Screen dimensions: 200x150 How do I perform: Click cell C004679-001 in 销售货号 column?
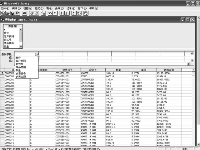(x=67, y=76)
